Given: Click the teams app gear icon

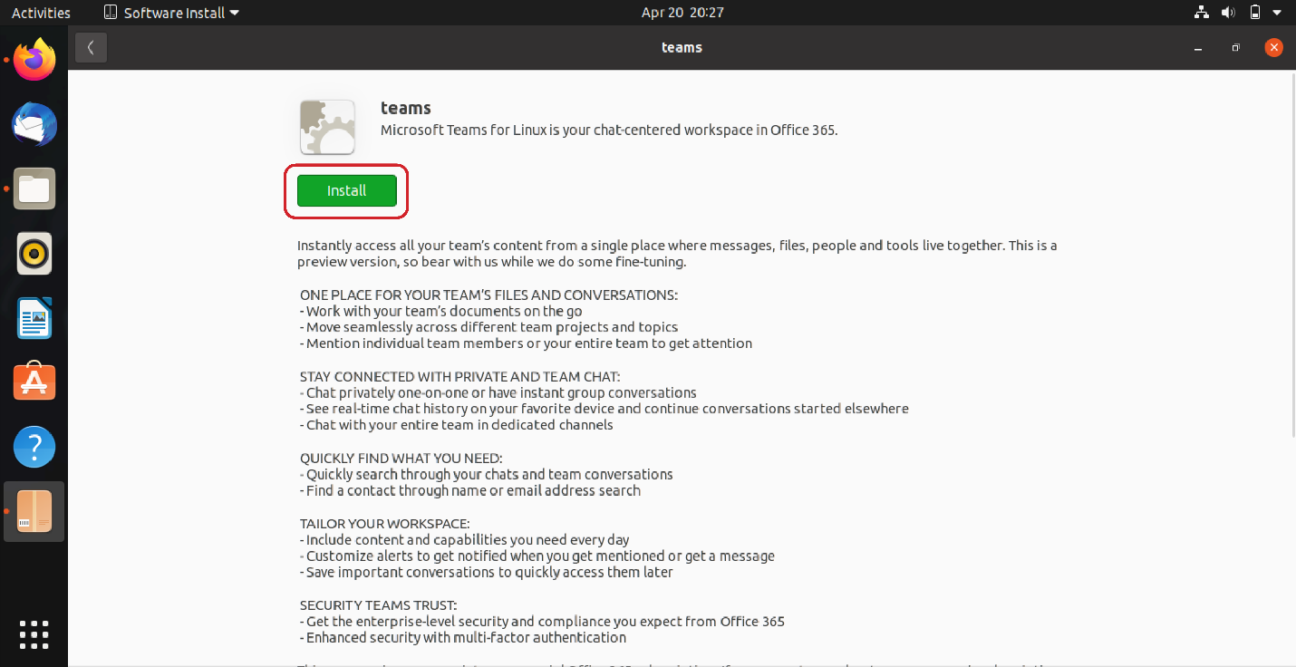Looking at the screenshot, I should [327, 127].
